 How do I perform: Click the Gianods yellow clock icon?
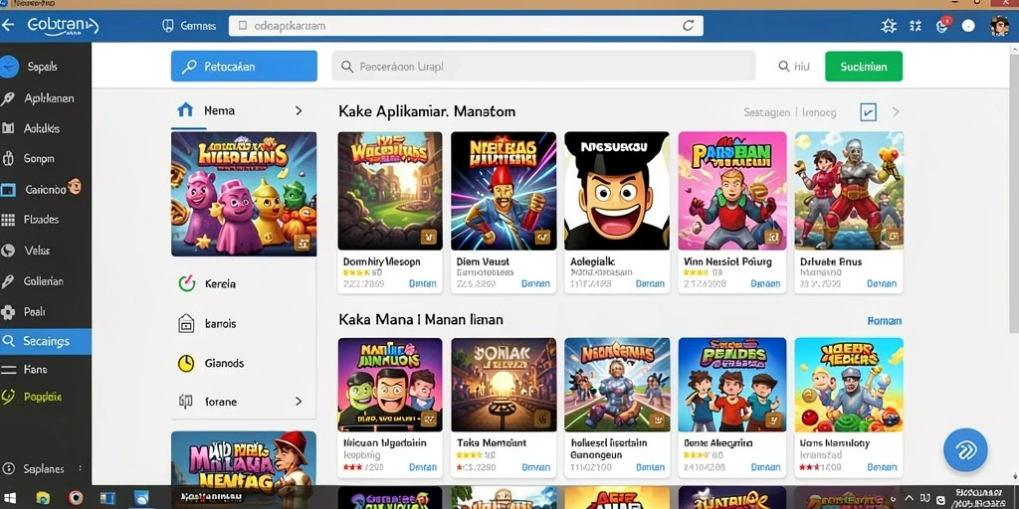tap(186, 363)
